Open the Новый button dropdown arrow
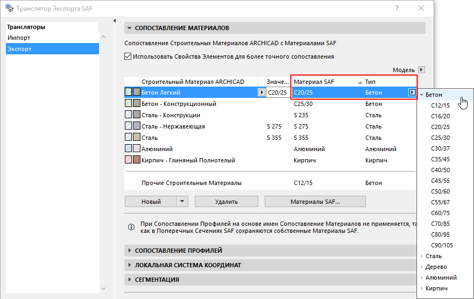This screenshot has width=474, height=299. (182, 202)
